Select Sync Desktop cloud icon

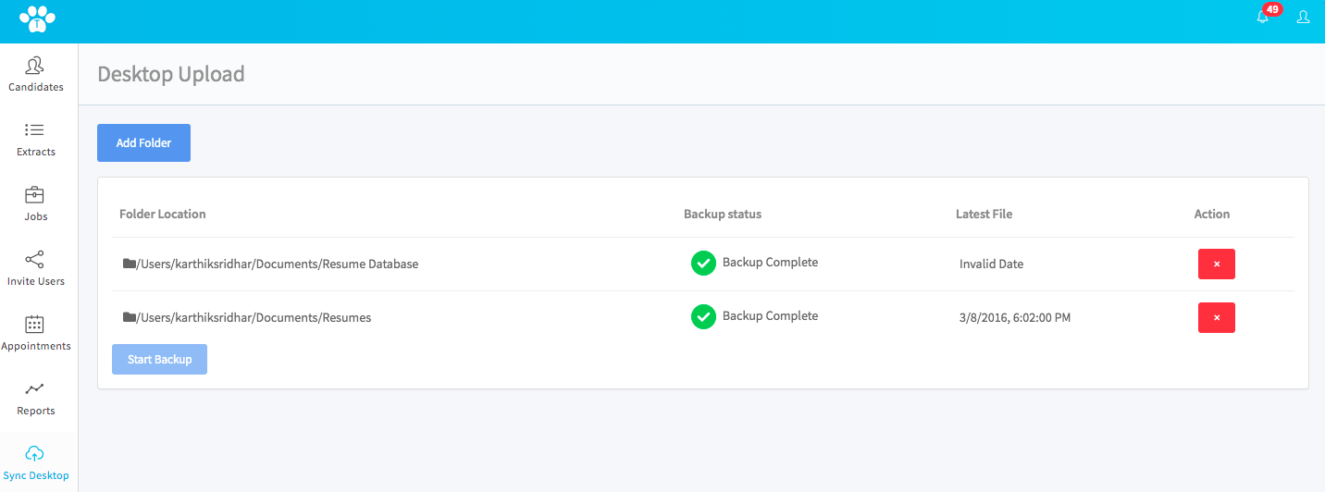pos(35,453)
